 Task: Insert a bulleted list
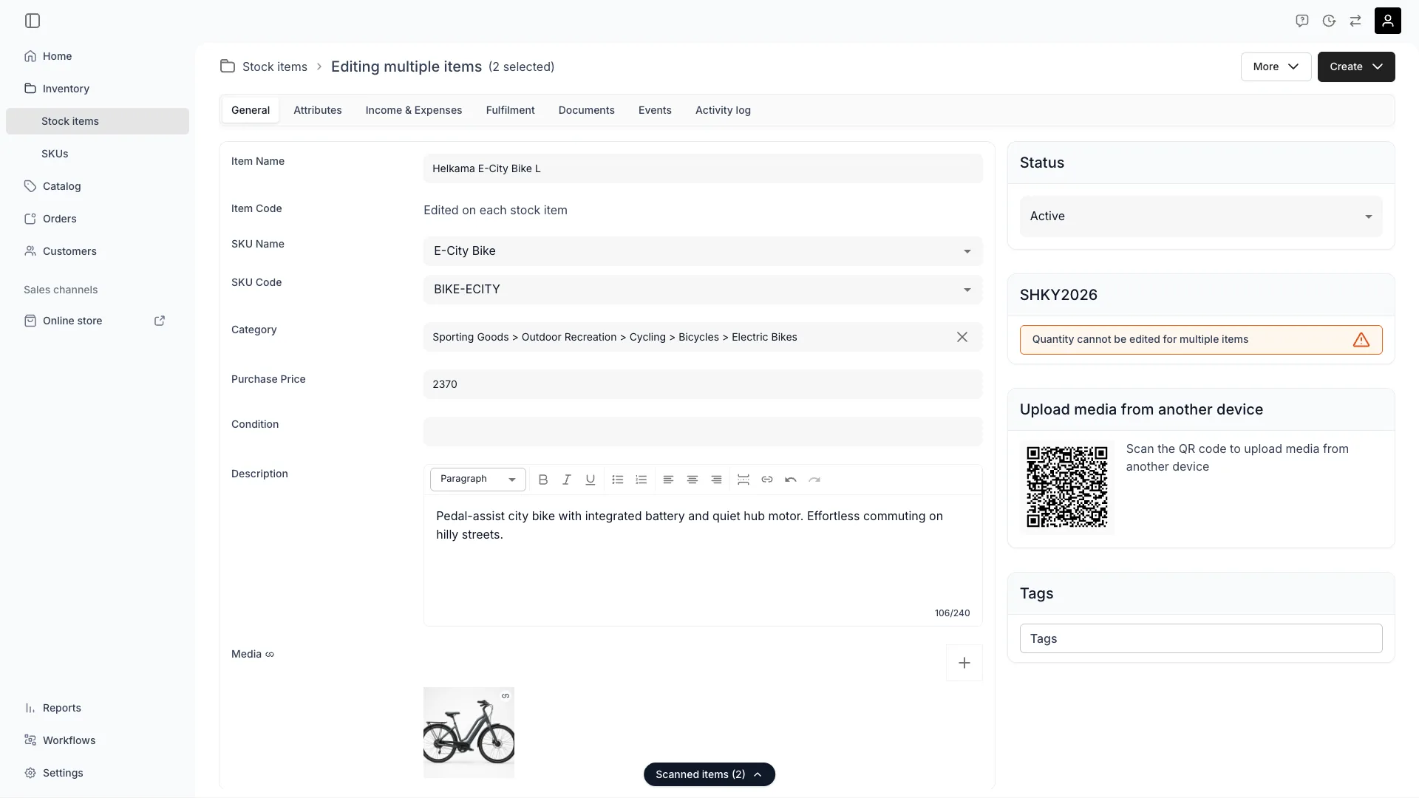618,480
